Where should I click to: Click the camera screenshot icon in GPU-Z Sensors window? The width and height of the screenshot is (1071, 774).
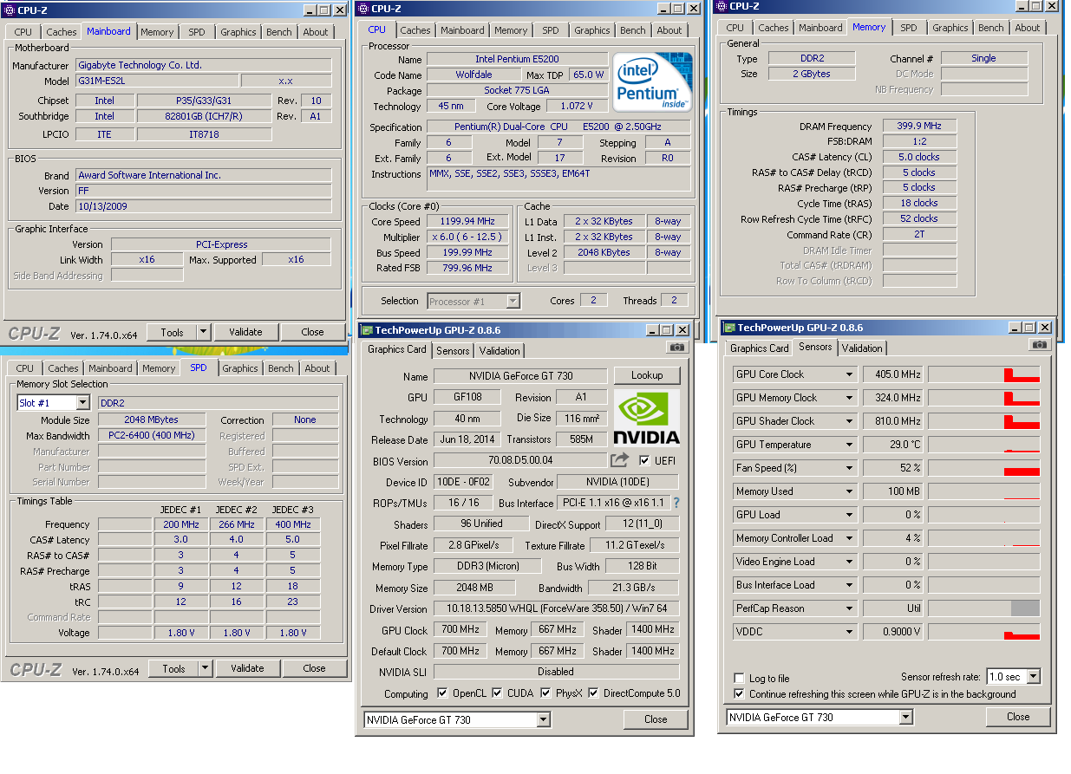tap(1038, 345)
